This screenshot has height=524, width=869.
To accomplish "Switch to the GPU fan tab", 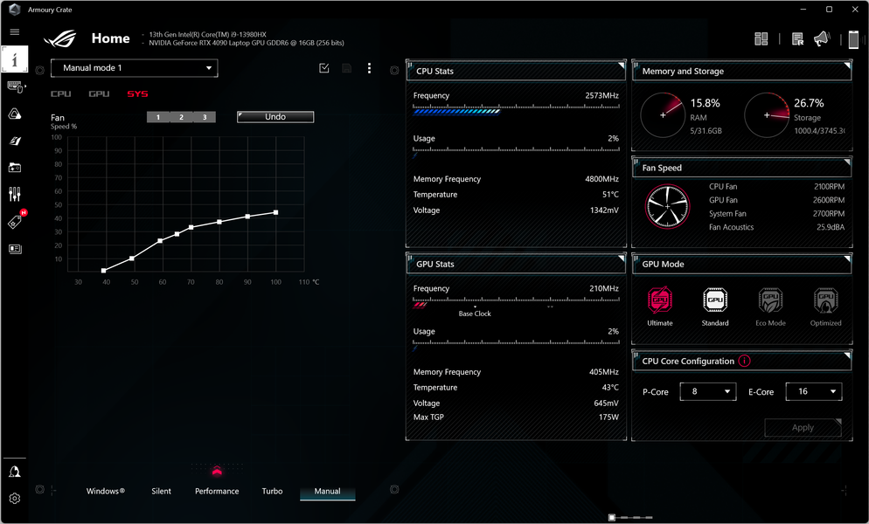I will pyautogui.click(x=99, y=93).
